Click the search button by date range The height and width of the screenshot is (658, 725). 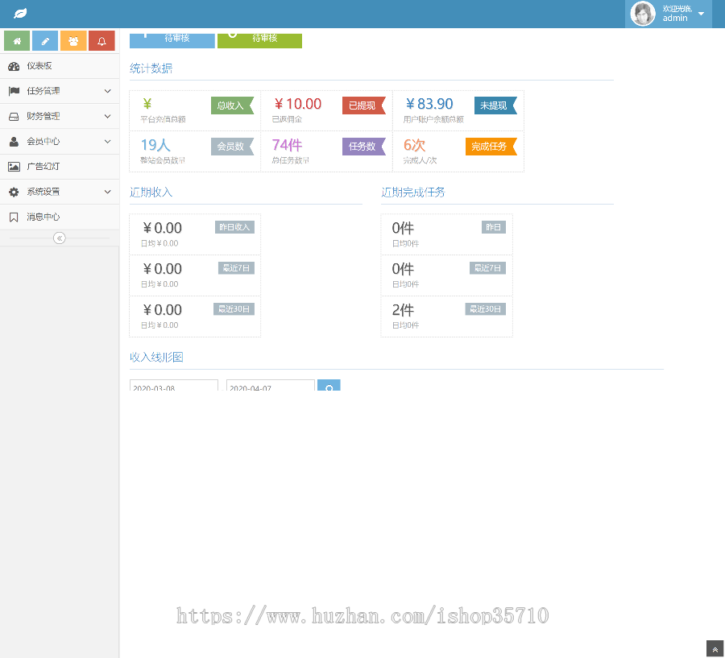click(329, 385)
